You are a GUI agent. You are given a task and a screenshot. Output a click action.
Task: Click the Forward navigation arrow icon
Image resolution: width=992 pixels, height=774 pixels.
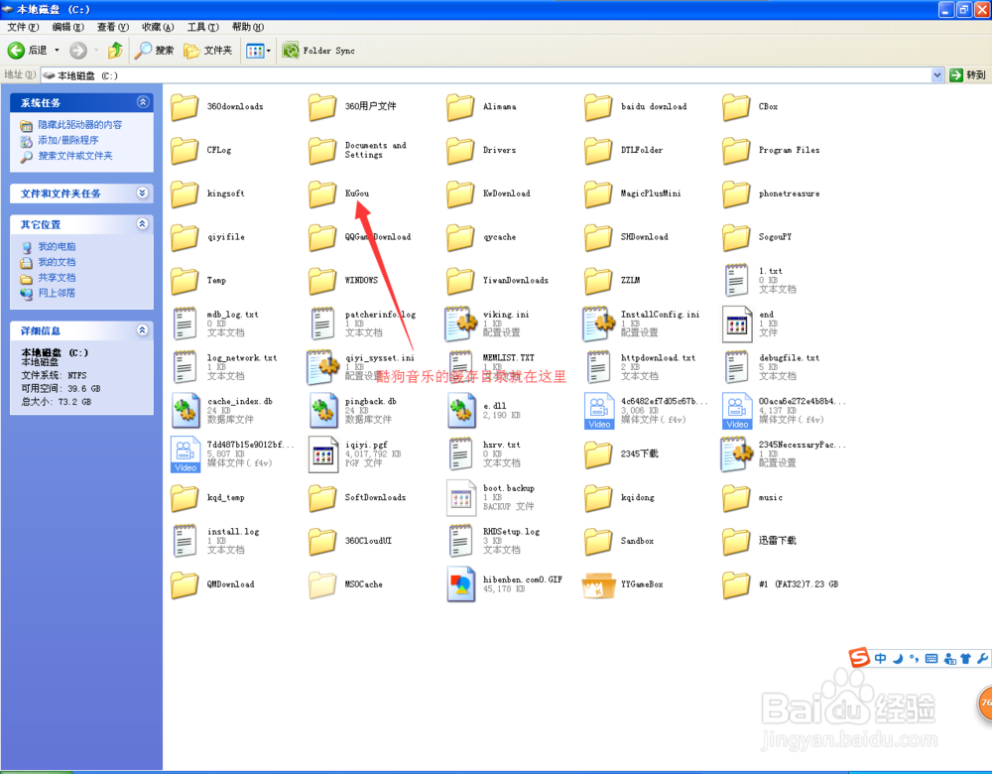(x=78, y=50)
